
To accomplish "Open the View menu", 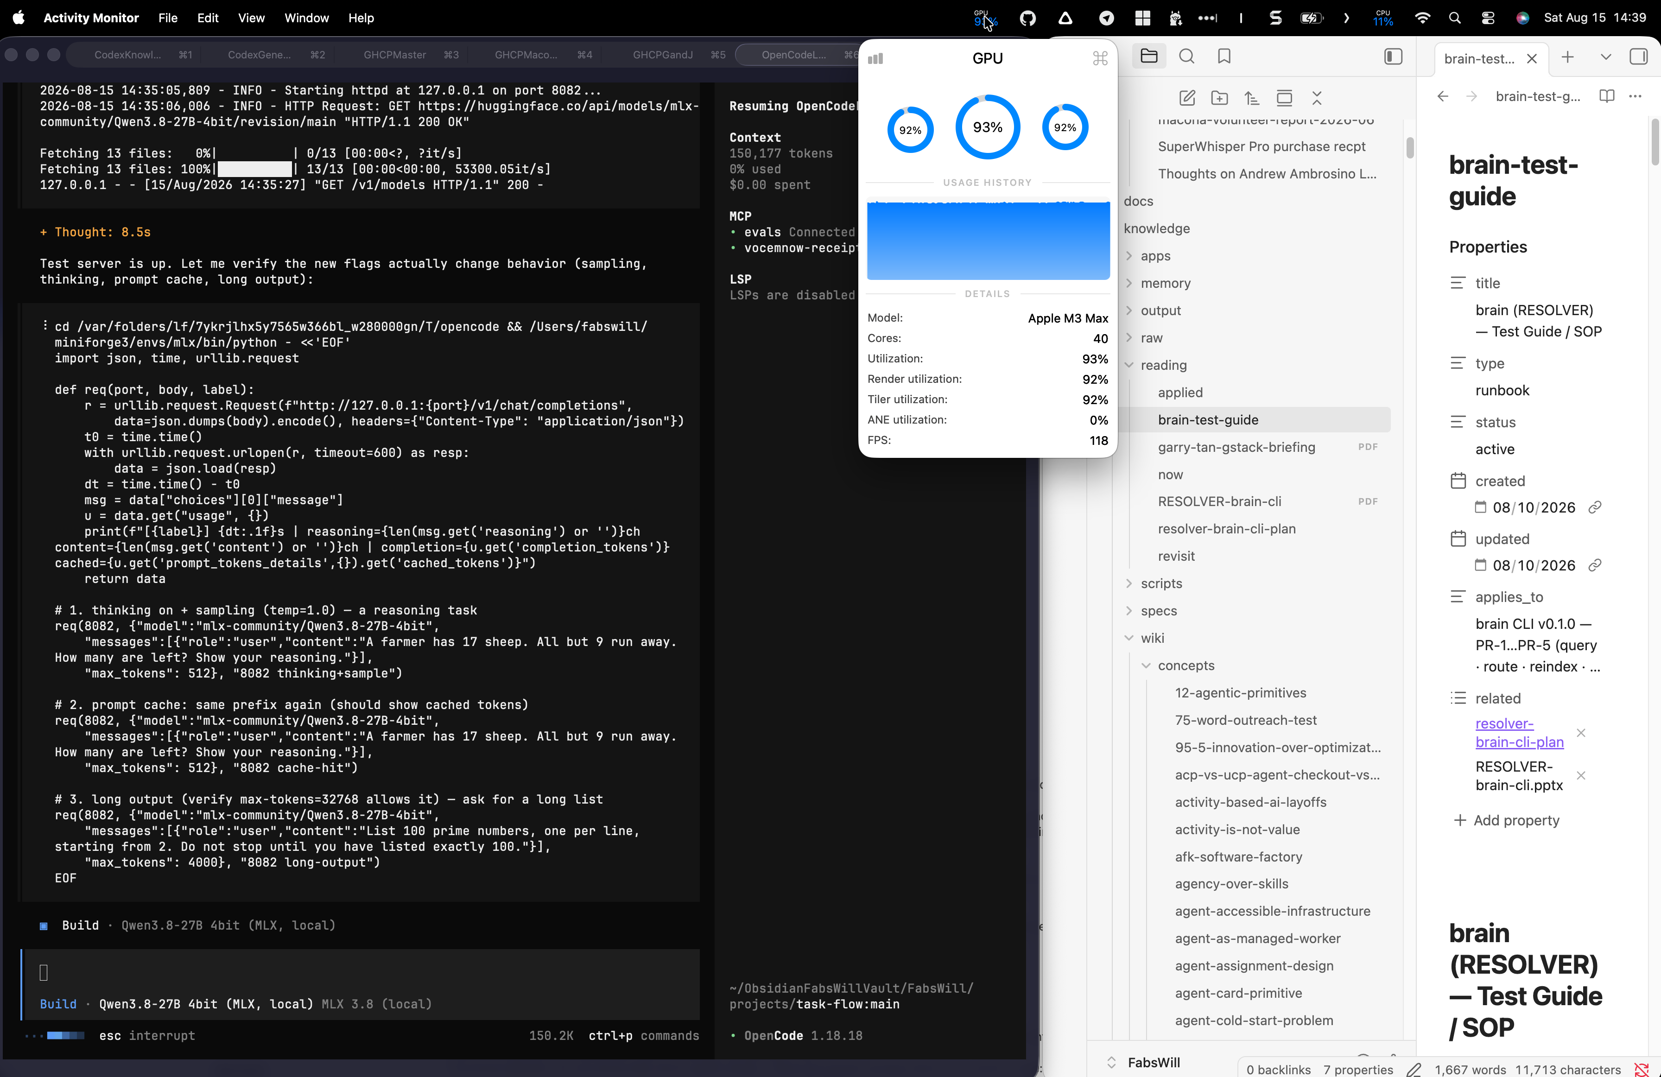I will click(x=251, y=18).
